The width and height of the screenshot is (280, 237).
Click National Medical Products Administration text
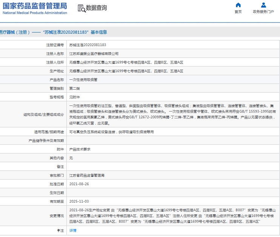point(35,13)
